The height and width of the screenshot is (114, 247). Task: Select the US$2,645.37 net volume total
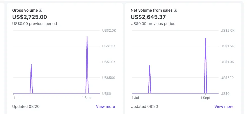tap(148, 17)
